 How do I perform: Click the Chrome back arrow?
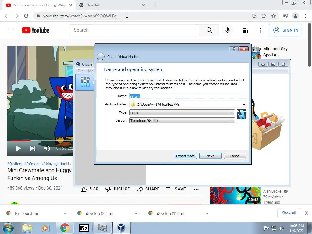coord(7,16)
